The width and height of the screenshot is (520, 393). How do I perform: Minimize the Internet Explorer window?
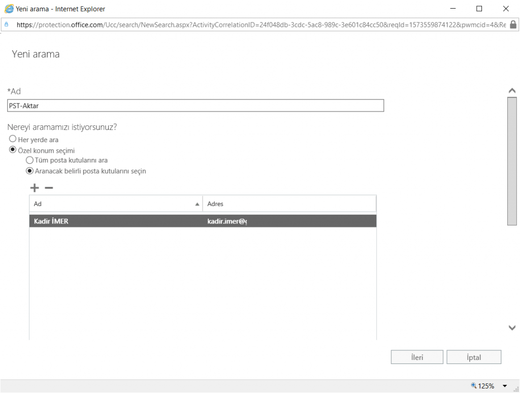tap(453, 9)
